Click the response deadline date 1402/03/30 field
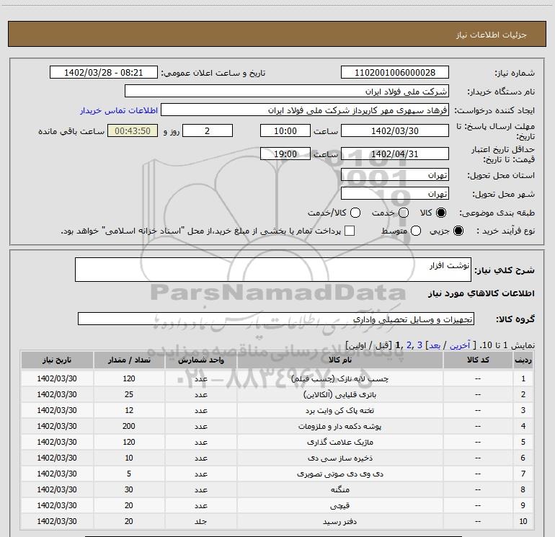 (395, 130)
